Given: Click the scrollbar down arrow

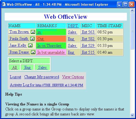Looking at the screenshot, I should pyautogui.click(x=132, y=115).
